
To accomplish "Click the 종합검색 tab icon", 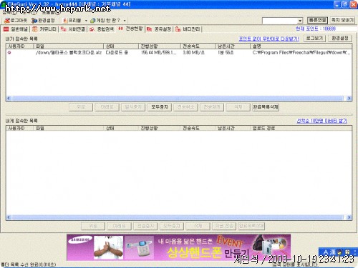I will pyautogui.click(x=92, y=29).
